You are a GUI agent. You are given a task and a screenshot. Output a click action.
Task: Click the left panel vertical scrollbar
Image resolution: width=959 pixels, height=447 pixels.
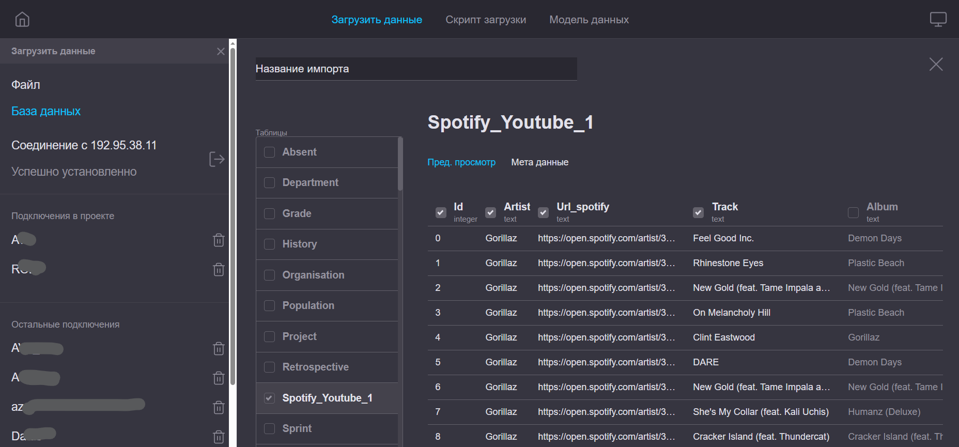click(233, 217)
